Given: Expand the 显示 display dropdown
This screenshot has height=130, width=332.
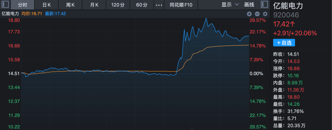Looking at the screenshot, I should [x=230, y=5].
